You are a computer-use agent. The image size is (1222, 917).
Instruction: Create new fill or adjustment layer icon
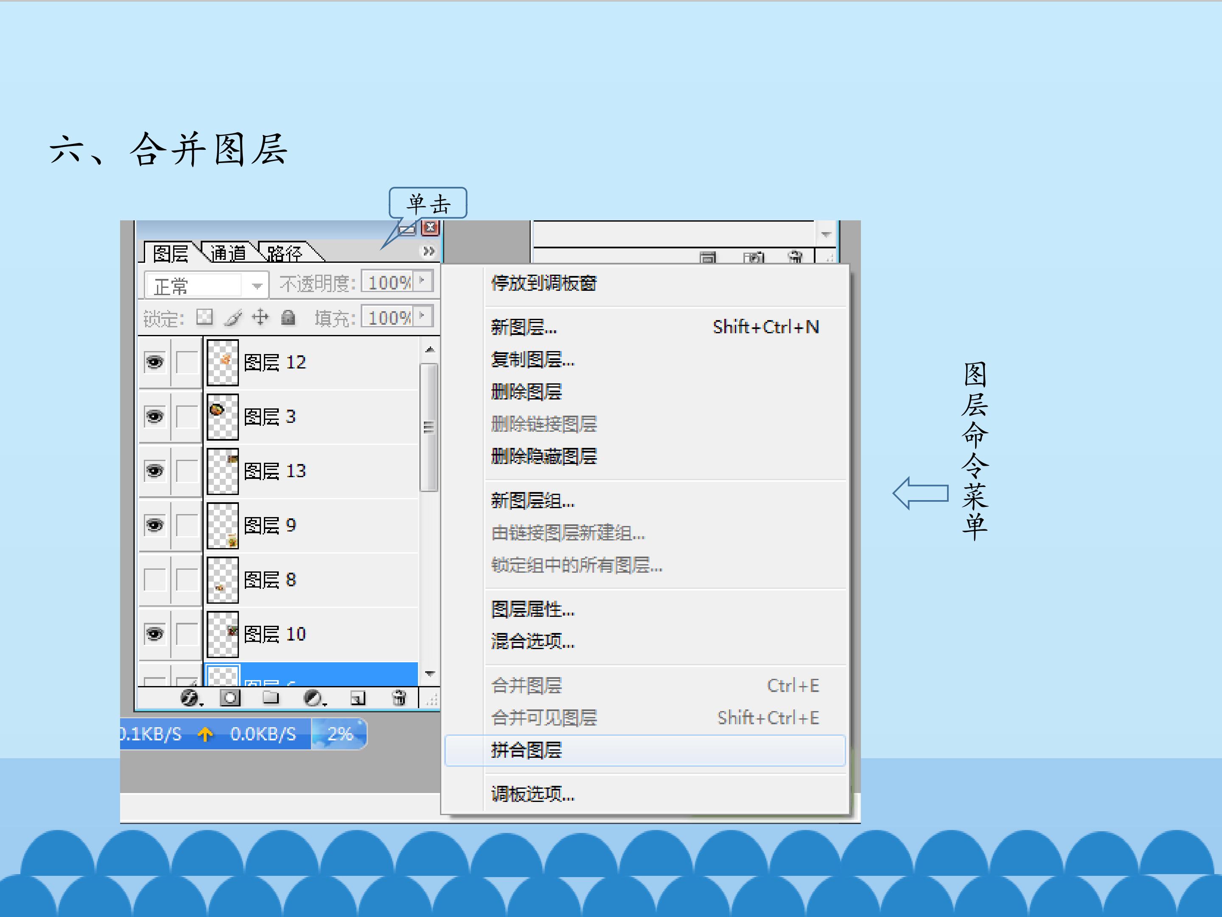[314, 698]
